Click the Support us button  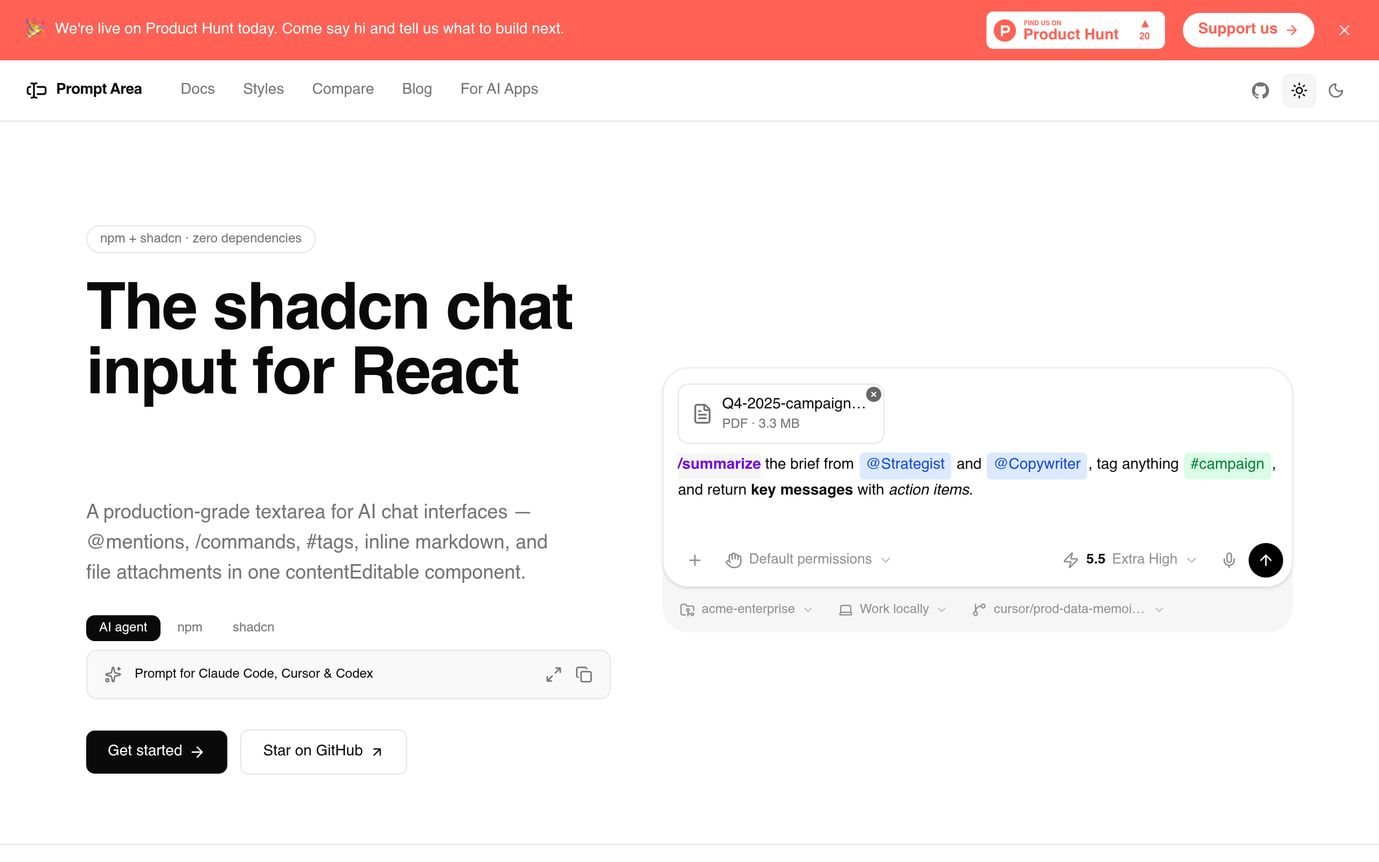point(1248,30)
